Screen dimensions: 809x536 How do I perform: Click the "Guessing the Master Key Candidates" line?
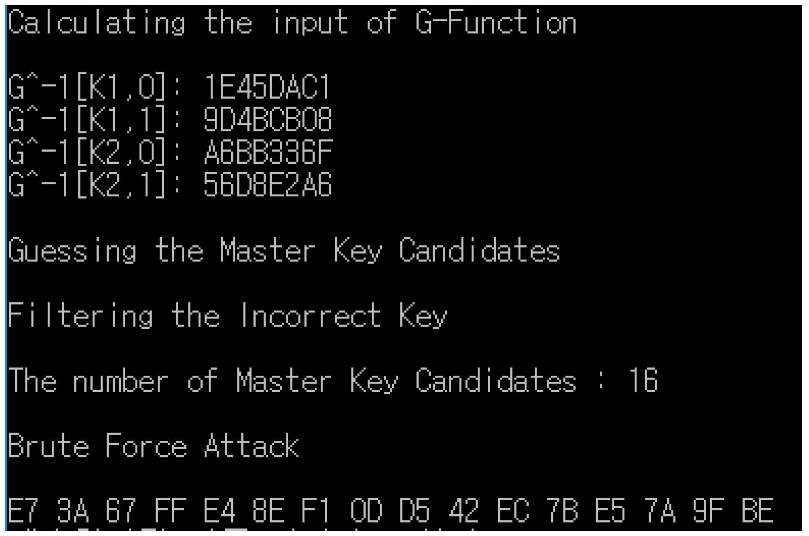[x=284, y=251]
